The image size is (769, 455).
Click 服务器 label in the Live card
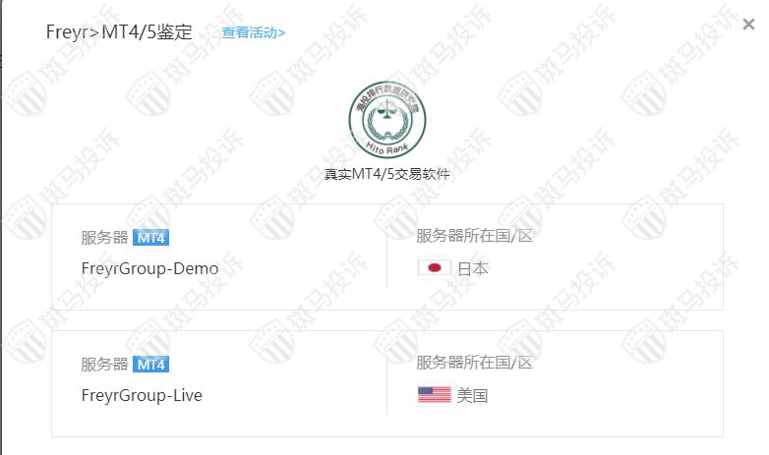click(104, 365)
